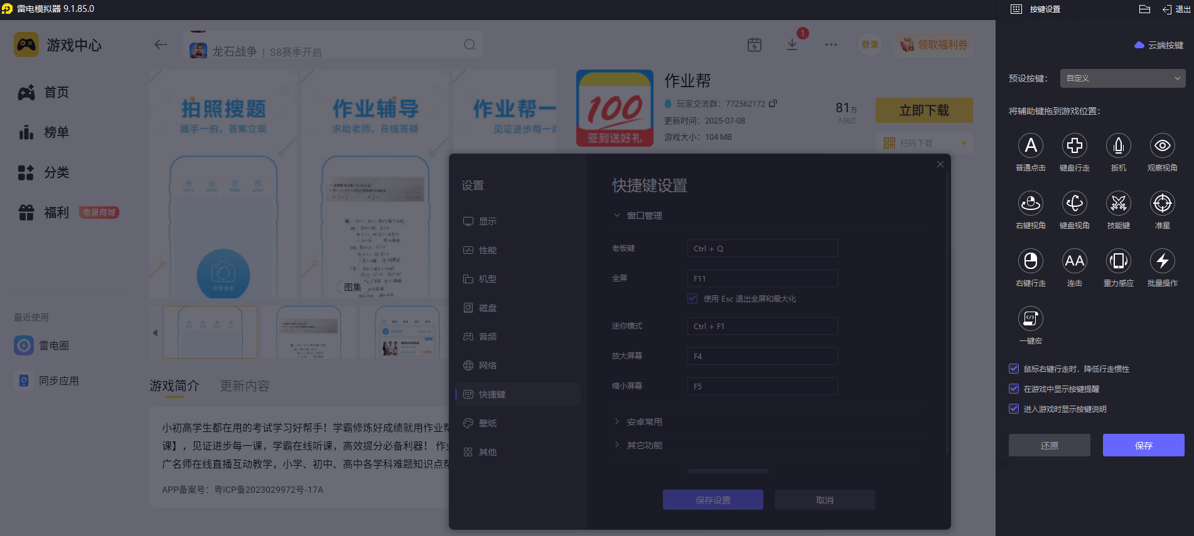Click the 放大屏幕 F4 shortcut field

point(762,356)
